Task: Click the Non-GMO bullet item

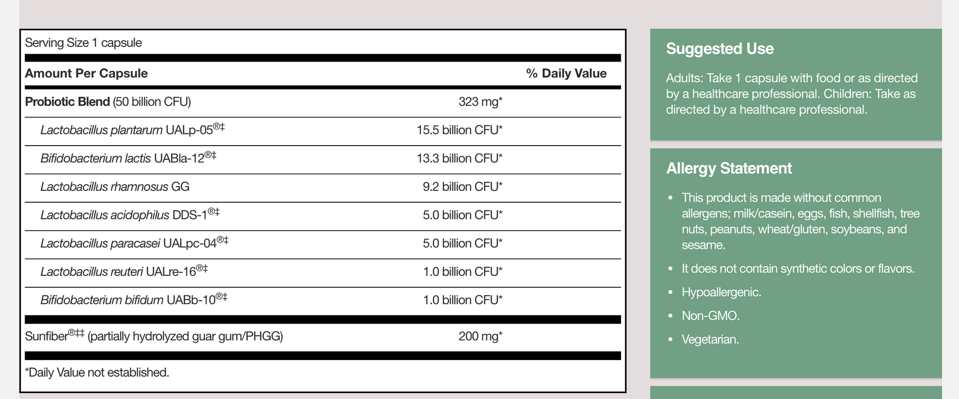Action: (710, 316)
